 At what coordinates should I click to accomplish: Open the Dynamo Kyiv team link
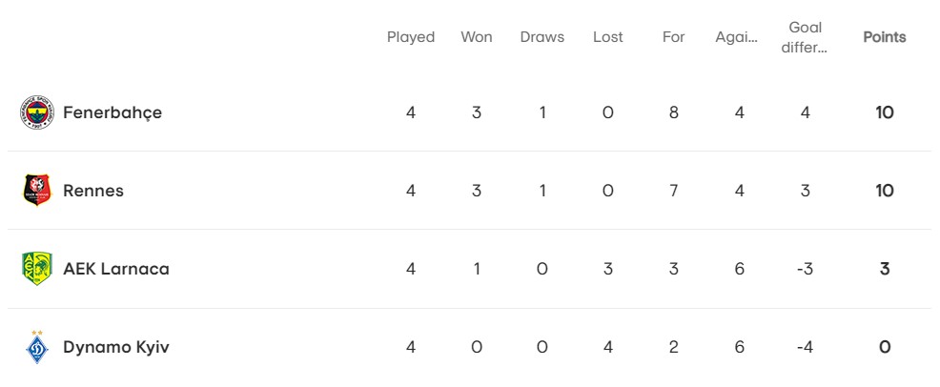(x=116, y=348)
